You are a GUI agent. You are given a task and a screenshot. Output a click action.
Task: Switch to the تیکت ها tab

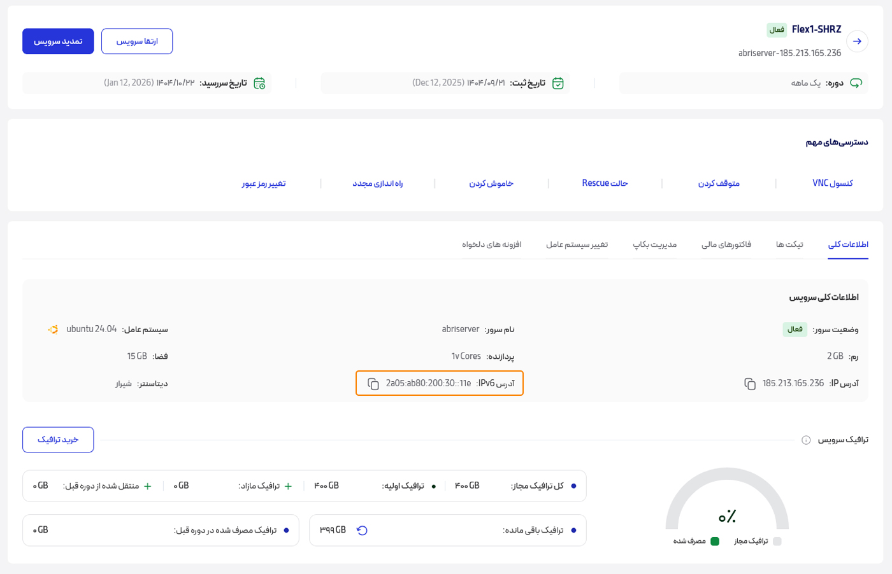pos(789,244)
